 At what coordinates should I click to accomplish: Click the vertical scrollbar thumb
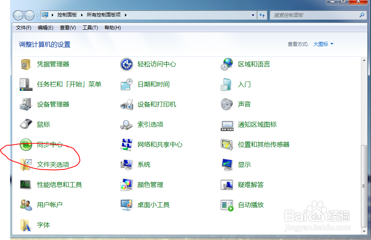[364, 186]
